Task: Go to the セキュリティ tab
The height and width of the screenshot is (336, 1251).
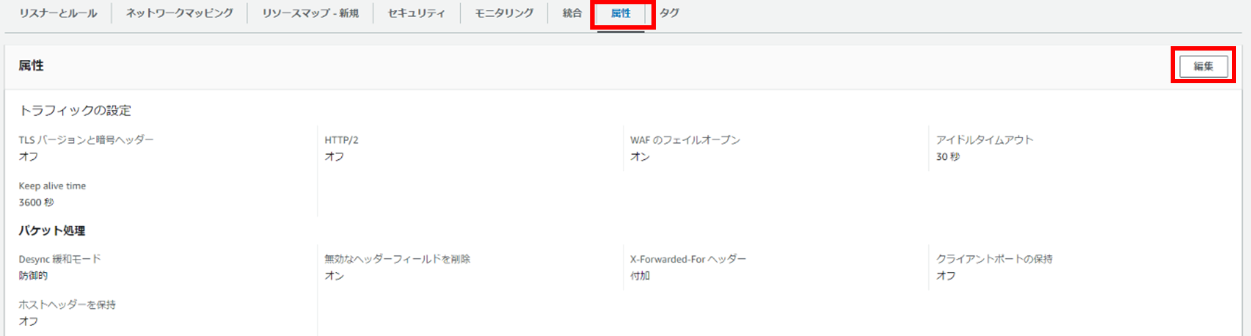Action: [x=416, y=13]
